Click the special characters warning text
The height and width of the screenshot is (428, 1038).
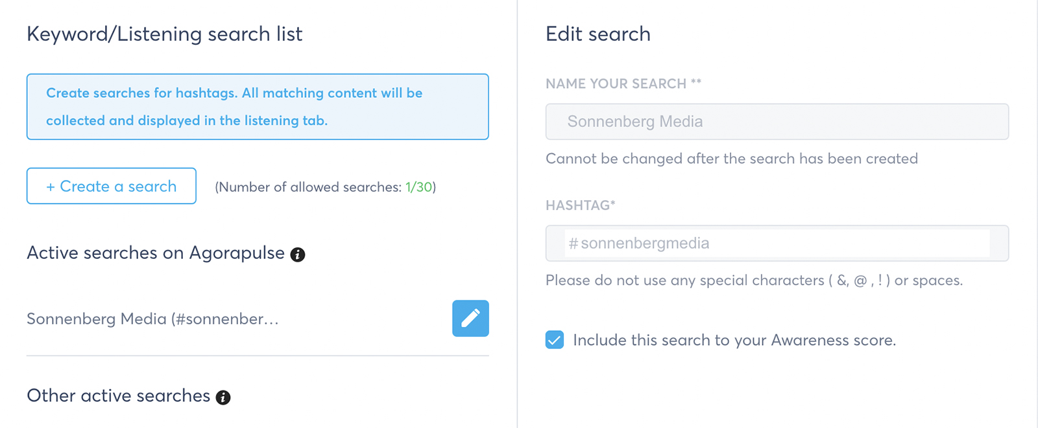coord(754,280)
